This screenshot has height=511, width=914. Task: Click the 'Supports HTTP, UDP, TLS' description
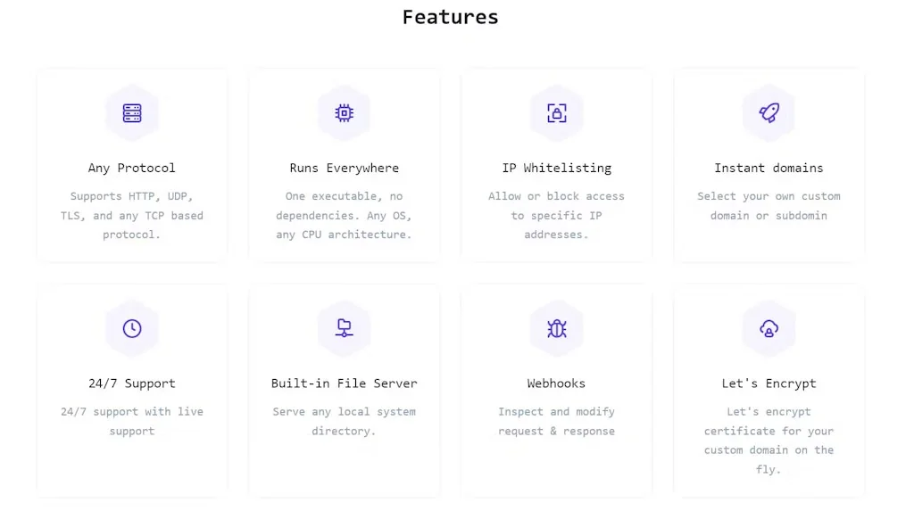(132, 216)
